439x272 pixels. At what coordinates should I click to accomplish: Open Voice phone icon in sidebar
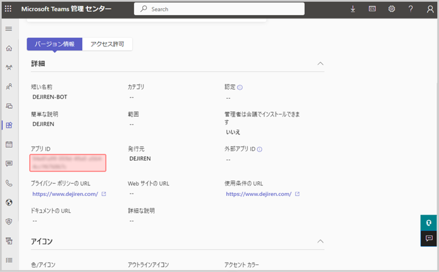(9, 183)
